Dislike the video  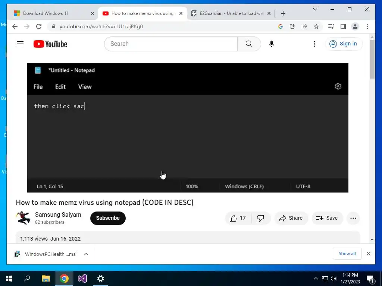[260, 218]
